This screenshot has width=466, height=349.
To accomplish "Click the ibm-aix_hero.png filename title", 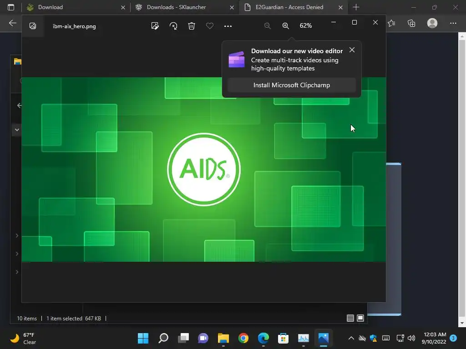I will [x=74, y=26].
